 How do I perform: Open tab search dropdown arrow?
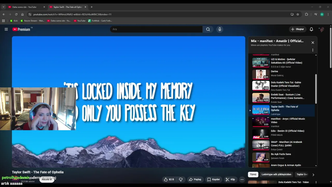point(3,7)
